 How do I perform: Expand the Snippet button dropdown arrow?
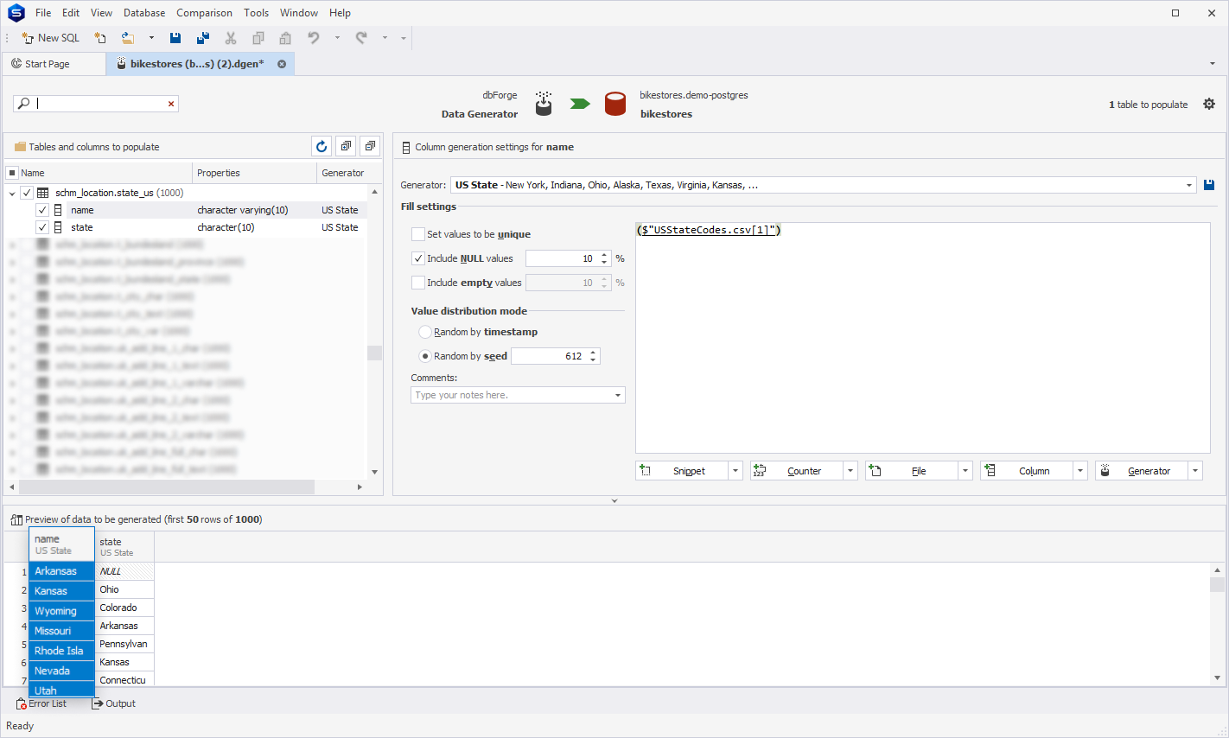coord(735,471)
